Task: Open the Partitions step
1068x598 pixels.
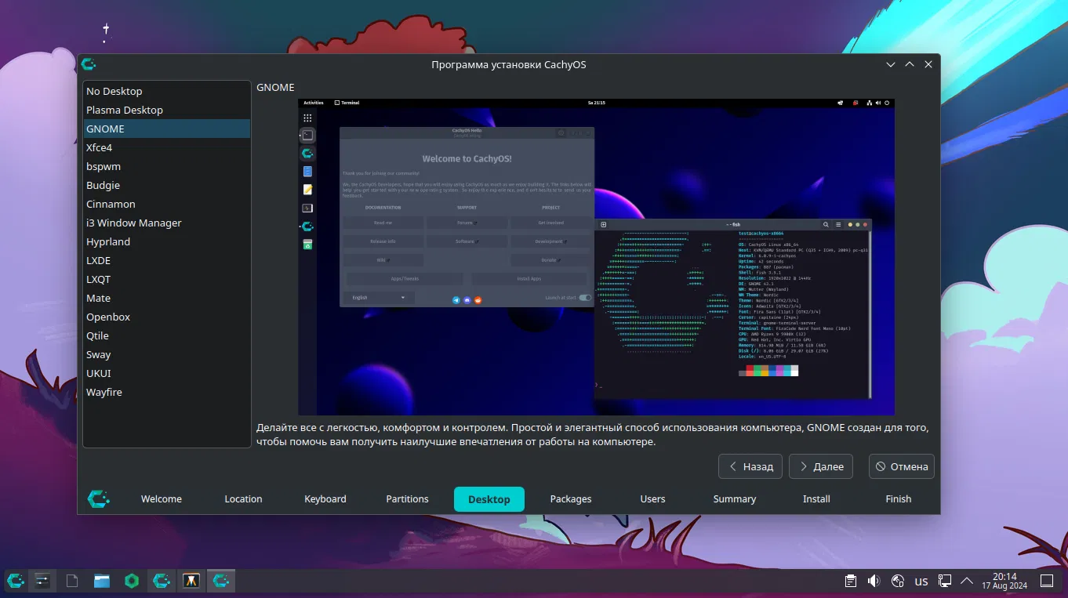Action: click(x=407, y=499)
